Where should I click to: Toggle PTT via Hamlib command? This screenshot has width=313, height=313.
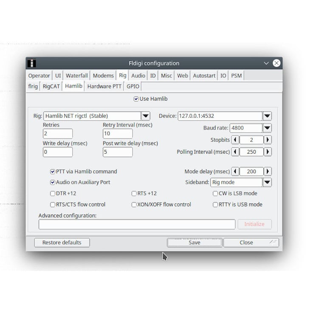(53, 172)
